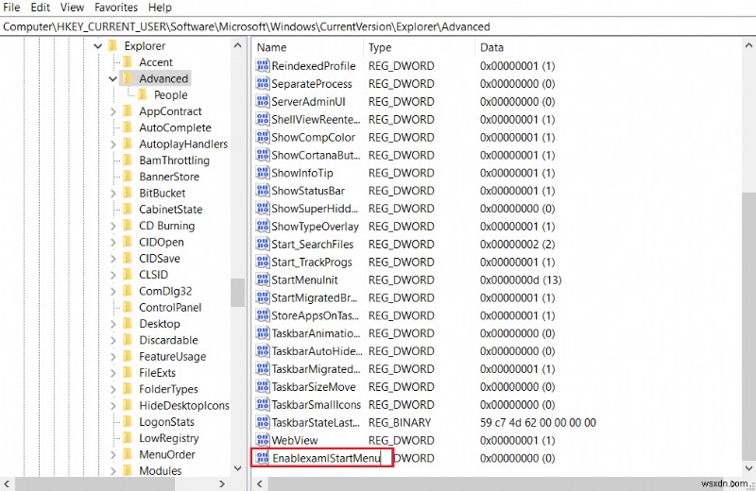Click the 0x0000000d (13) data cell
Screen dimensions: 756x491
click(521, 279)
